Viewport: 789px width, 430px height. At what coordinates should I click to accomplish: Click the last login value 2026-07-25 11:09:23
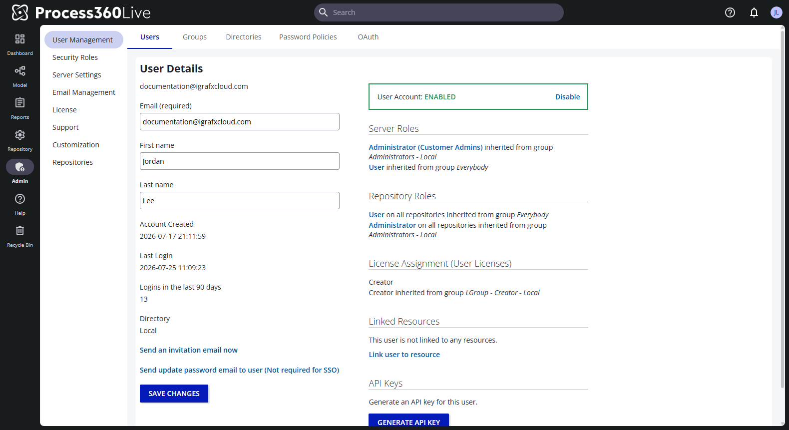point(173,268)
